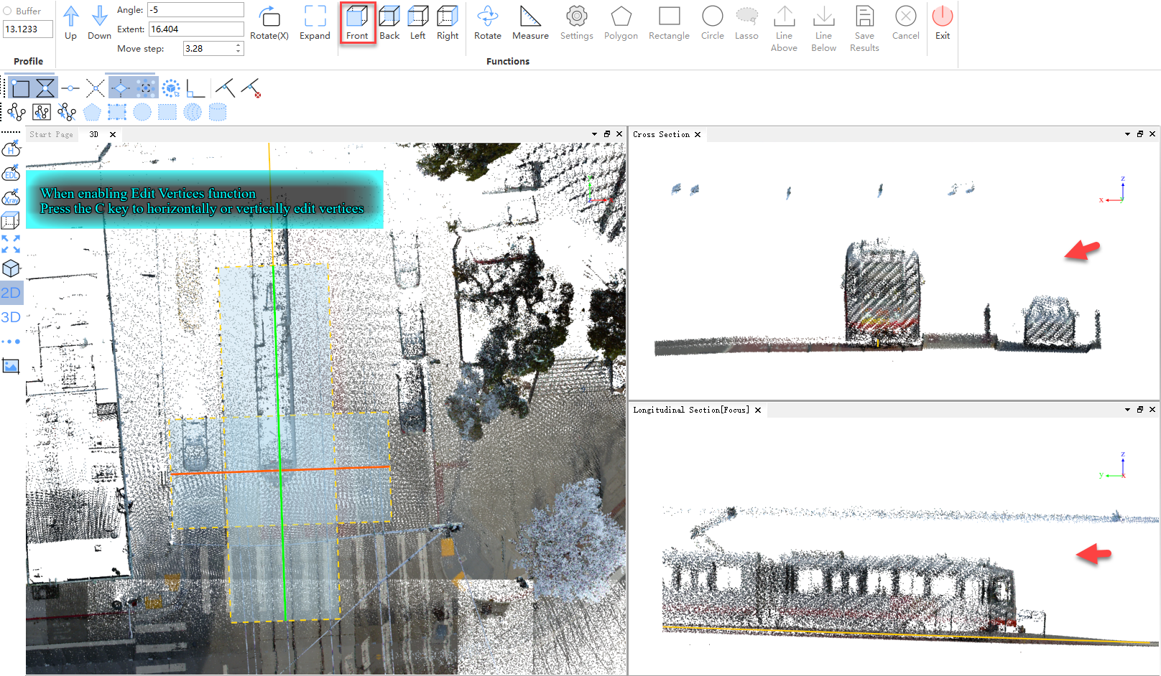
Task: Move the profile Up
Action: pos(70,23)
